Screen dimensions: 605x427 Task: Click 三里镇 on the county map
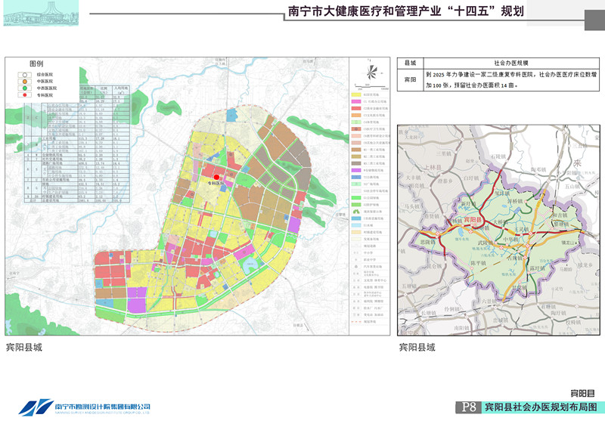point(443,153)
